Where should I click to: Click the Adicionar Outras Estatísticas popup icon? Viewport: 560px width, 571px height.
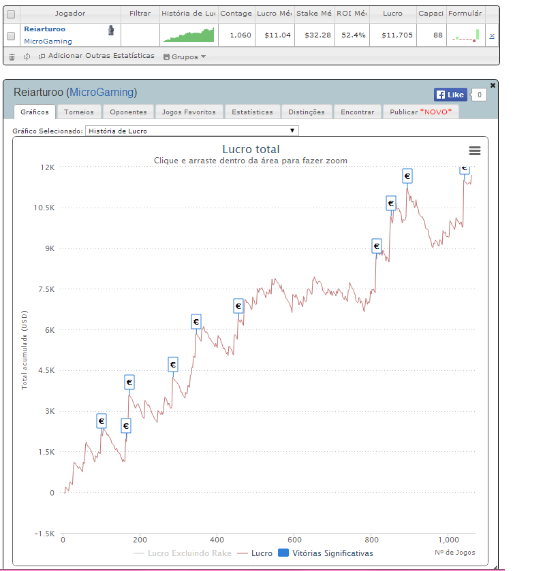point(42,56)
